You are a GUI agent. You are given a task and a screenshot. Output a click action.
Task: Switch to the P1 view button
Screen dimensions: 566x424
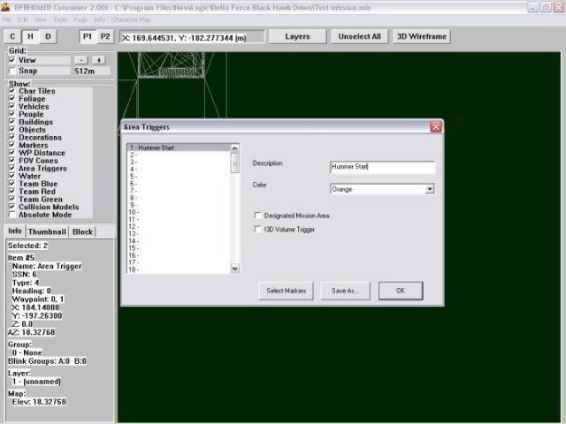(88, 37)
